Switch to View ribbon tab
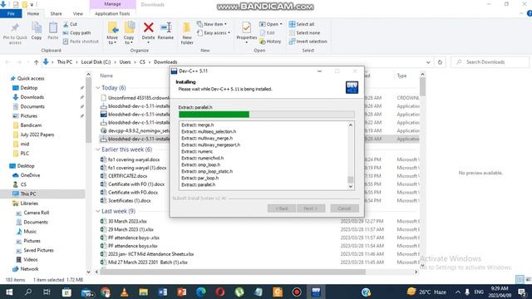The image size is (532, 299). point(77,13)
